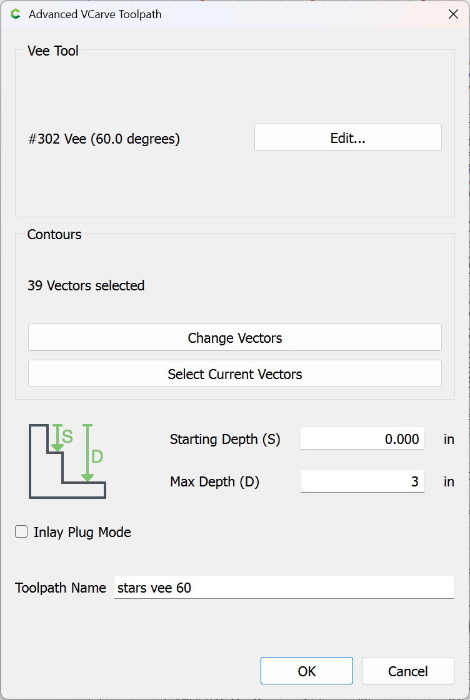Image resolution: width=470 pixels, height=700 pixels.
Task: Click the Contours group heading
Action: point(54,234)
